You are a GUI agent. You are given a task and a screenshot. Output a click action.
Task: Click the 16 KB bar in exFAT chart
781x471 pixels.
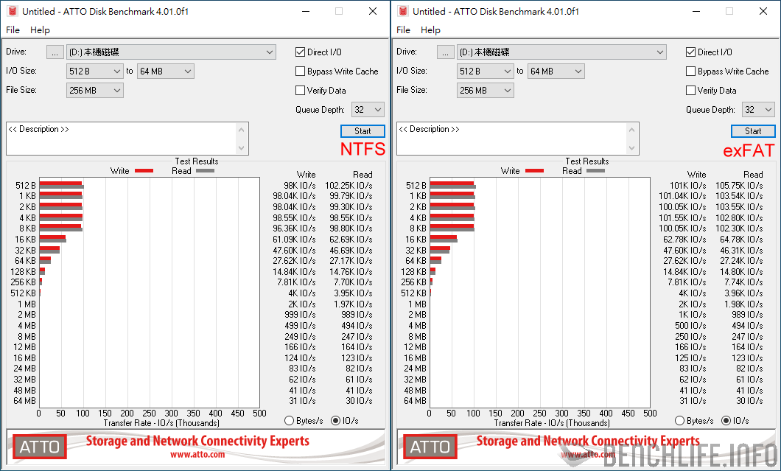coord(444,240)
